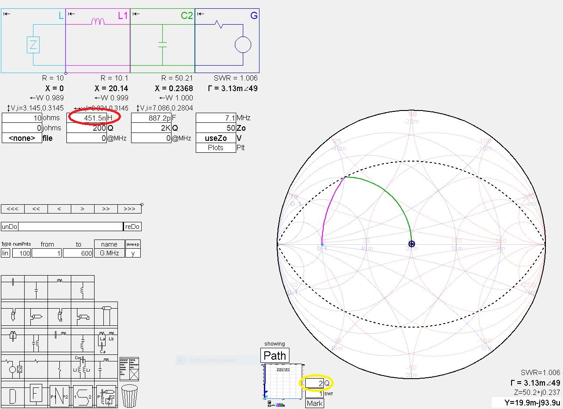The image size is (563, 409).
Task: Click the >> step button
Action: coord(106,209)
